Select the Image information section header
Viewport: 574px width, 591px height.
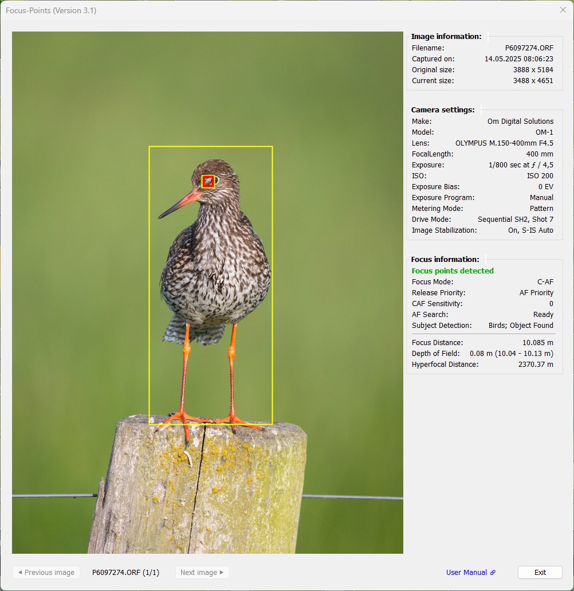(x=446, y=37)
